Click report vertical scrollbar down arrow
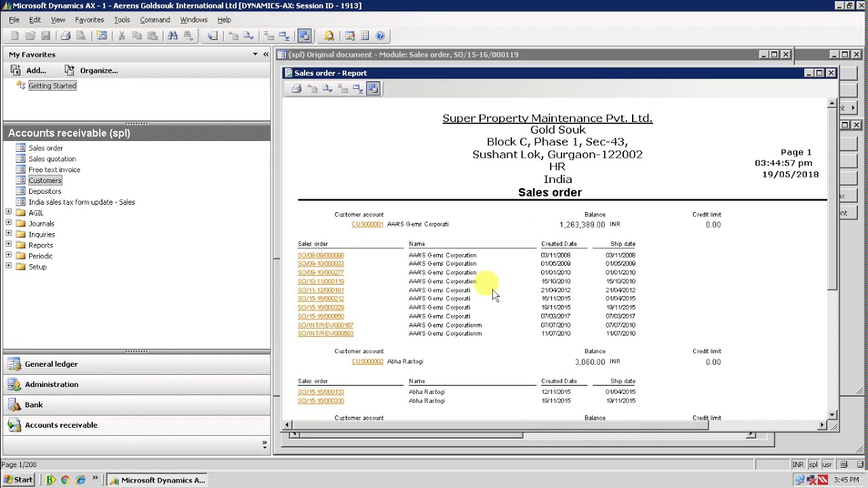Image resolution: width=868 pixels, height=488 pixels. pos(833,414)
